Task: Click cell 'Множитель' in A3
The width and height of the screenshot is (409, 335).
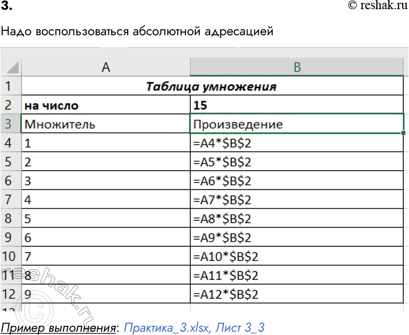Action: (x=105, y=124)
